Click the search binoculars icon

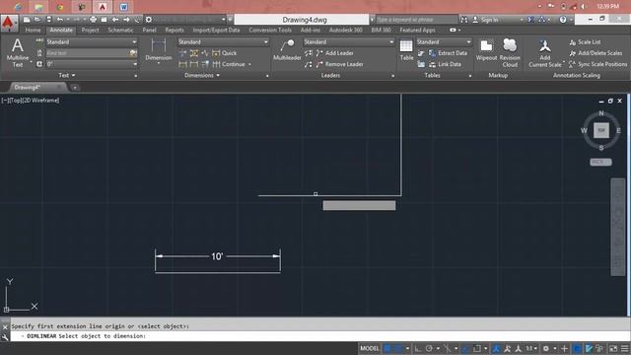coord(464,20)
